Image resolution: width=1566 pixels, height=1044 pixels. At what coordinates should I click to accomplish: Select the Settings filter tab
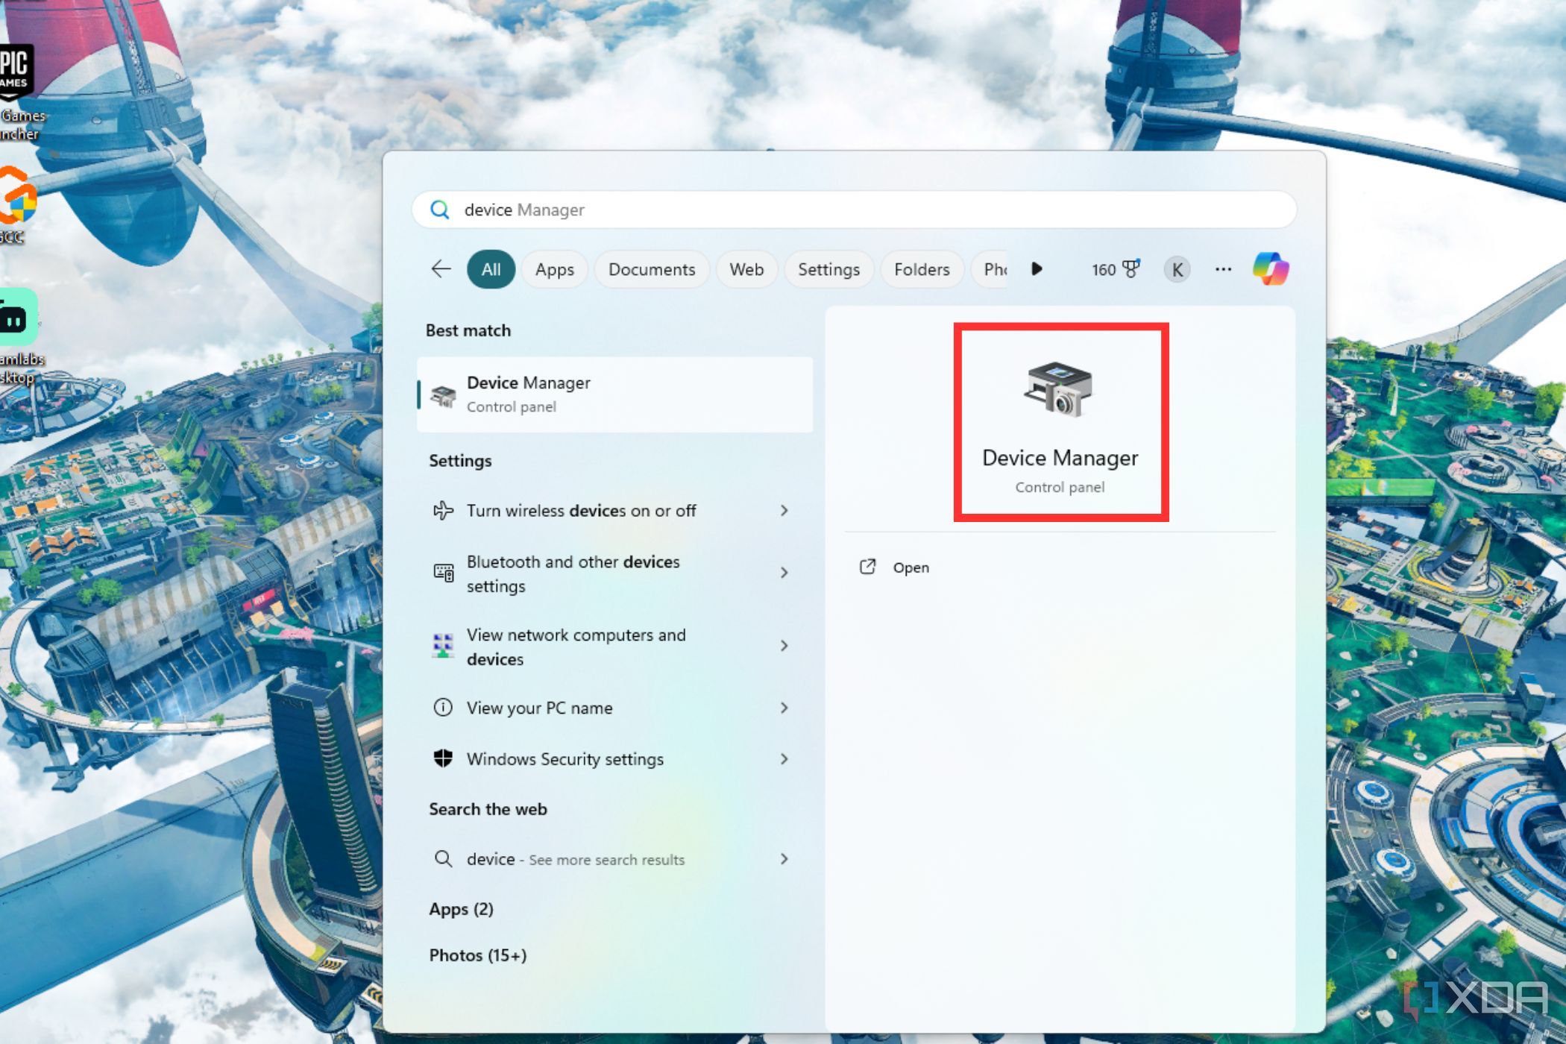828,268
